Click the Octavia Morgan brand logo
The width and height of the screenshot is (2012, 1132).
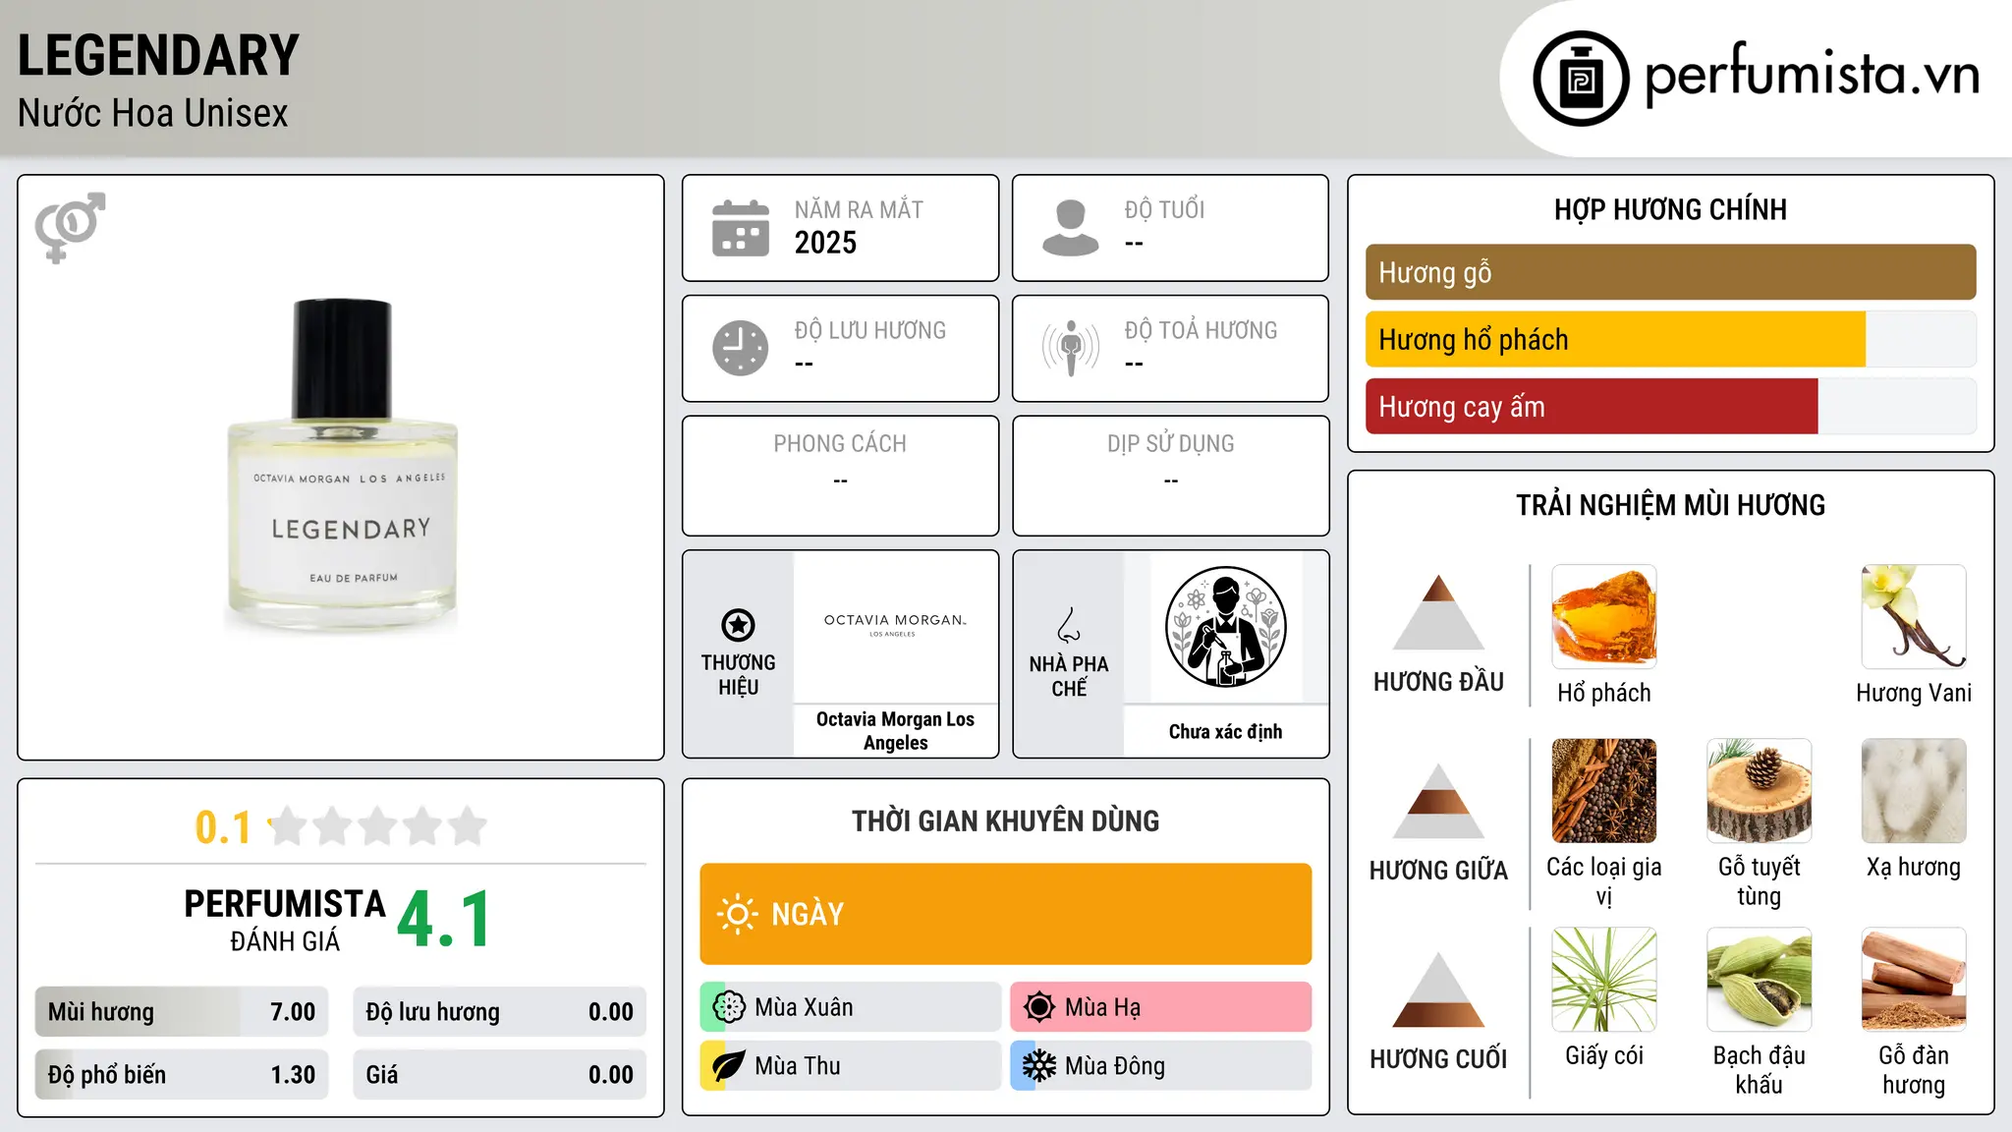pos(895,625)
